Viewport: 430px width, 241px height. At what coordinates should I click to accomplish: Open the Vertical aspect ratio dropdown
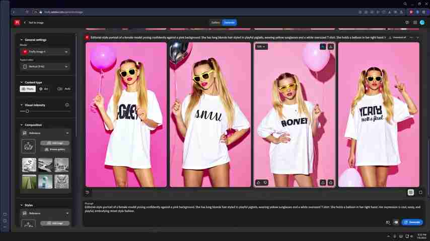45,66
